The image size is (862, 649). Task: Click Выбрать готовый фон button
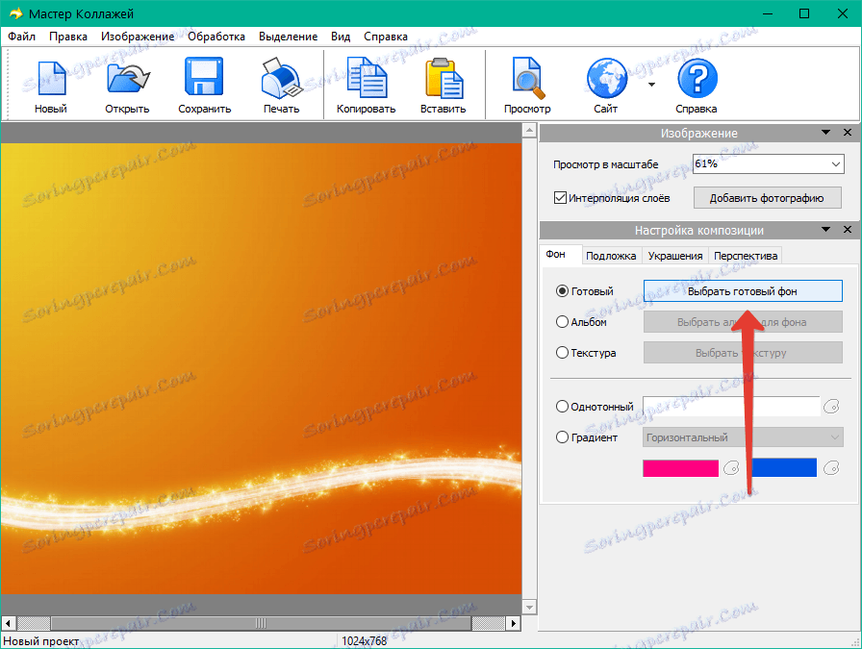[743, 291]
